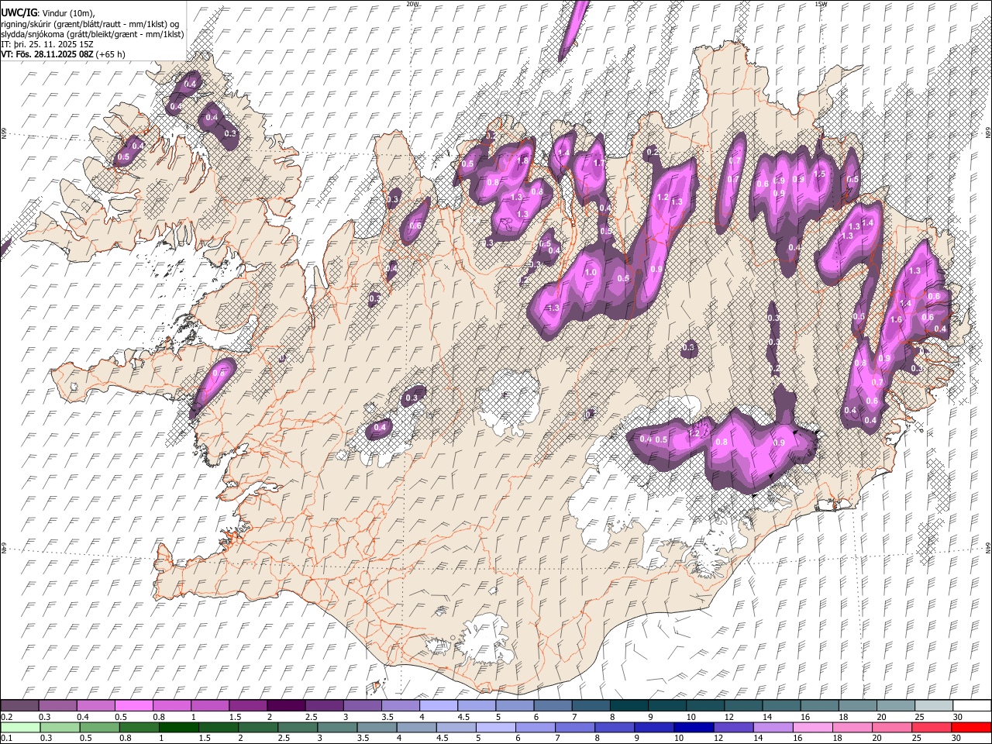Select the 'slydda/snjókoma' legend description line
This screenshot has height=744, width=992.
point(92,34)
